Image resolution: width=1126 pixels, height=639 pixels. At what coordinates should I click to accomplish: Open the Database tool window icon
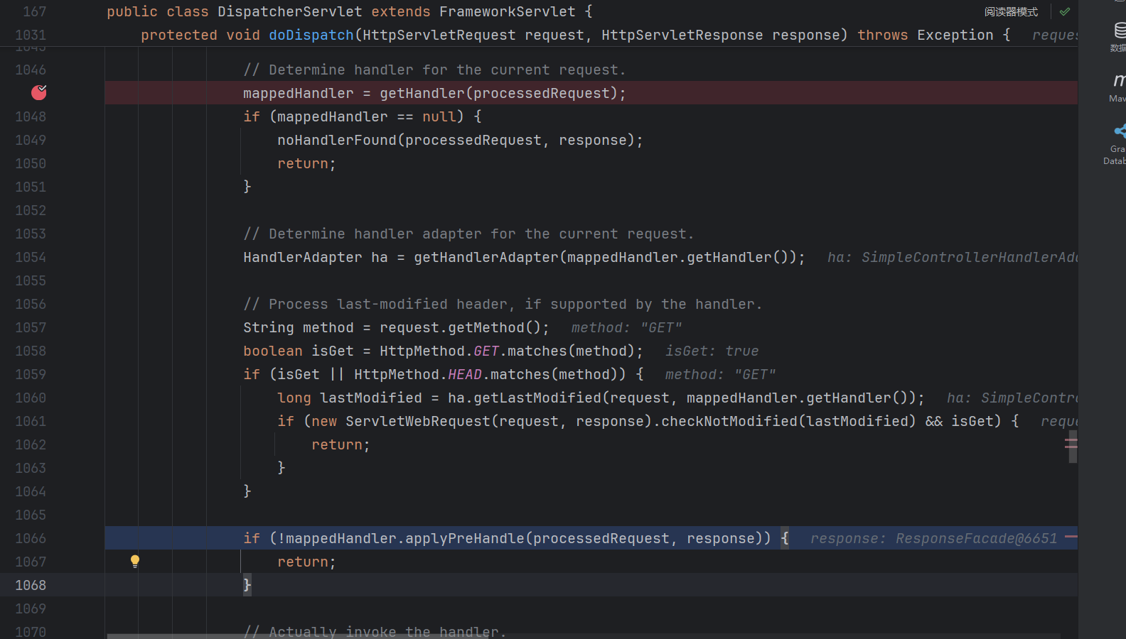[1120, 34]
